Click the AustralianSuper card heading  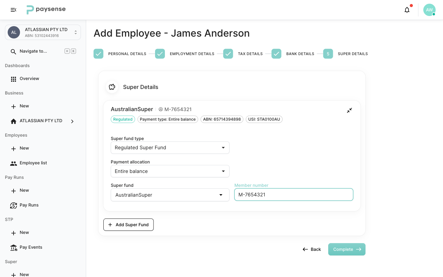click(132, 109)
